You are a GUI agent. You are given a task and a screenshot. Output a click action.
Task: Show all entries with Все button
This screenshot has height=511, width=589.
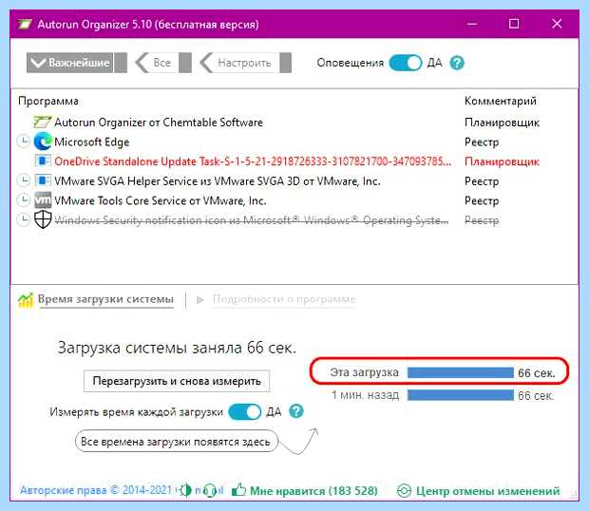point(163,63)
